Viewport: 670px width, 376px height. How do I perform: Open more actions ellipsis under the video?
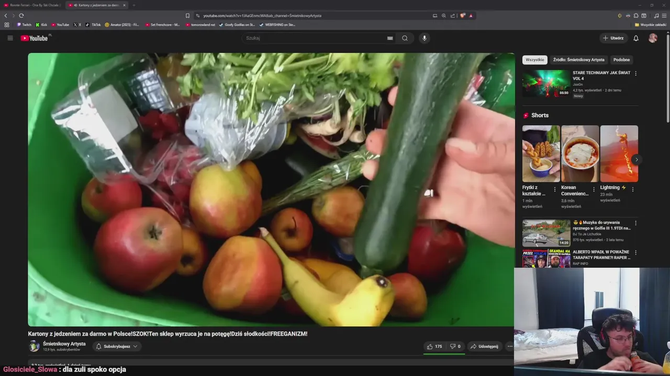(x=510, y=346)
